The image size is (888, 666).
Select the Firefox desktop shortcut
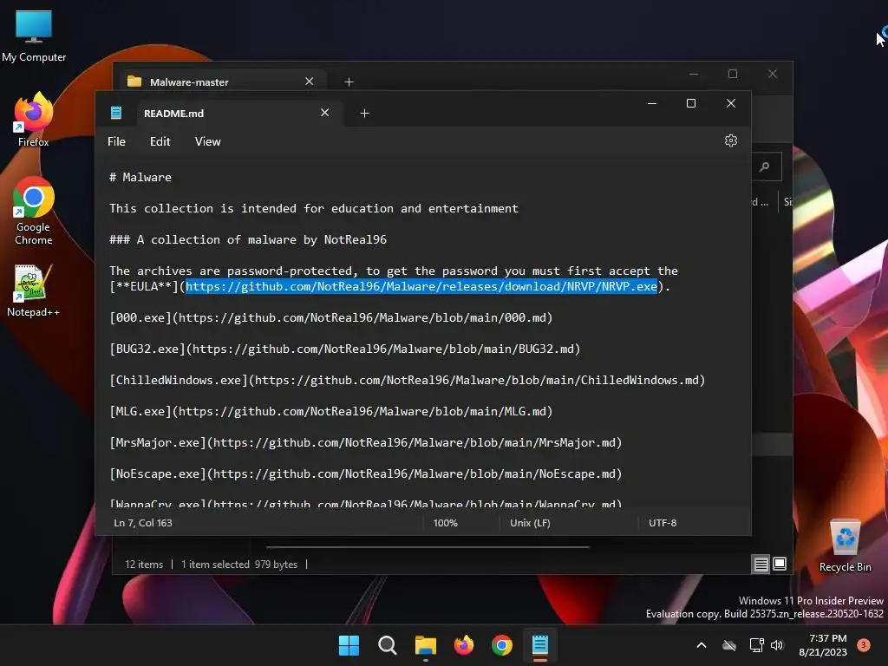point(34,121)
